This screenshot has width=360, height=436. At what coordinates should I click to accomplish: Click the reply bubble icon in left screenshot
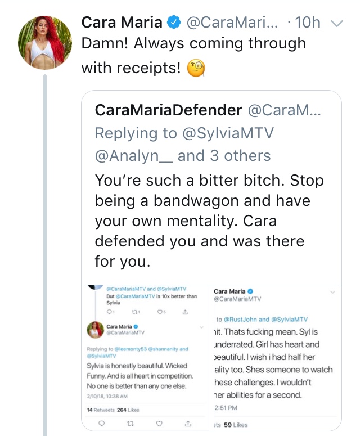[x=102, y=423]
